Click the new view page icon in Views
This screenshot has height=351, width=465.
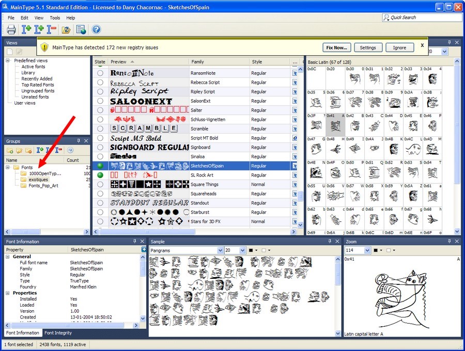[10, 52]
